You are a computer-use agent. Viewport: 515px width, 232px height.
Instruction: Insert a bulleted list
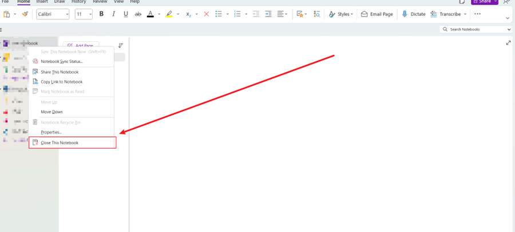(219, 14)
